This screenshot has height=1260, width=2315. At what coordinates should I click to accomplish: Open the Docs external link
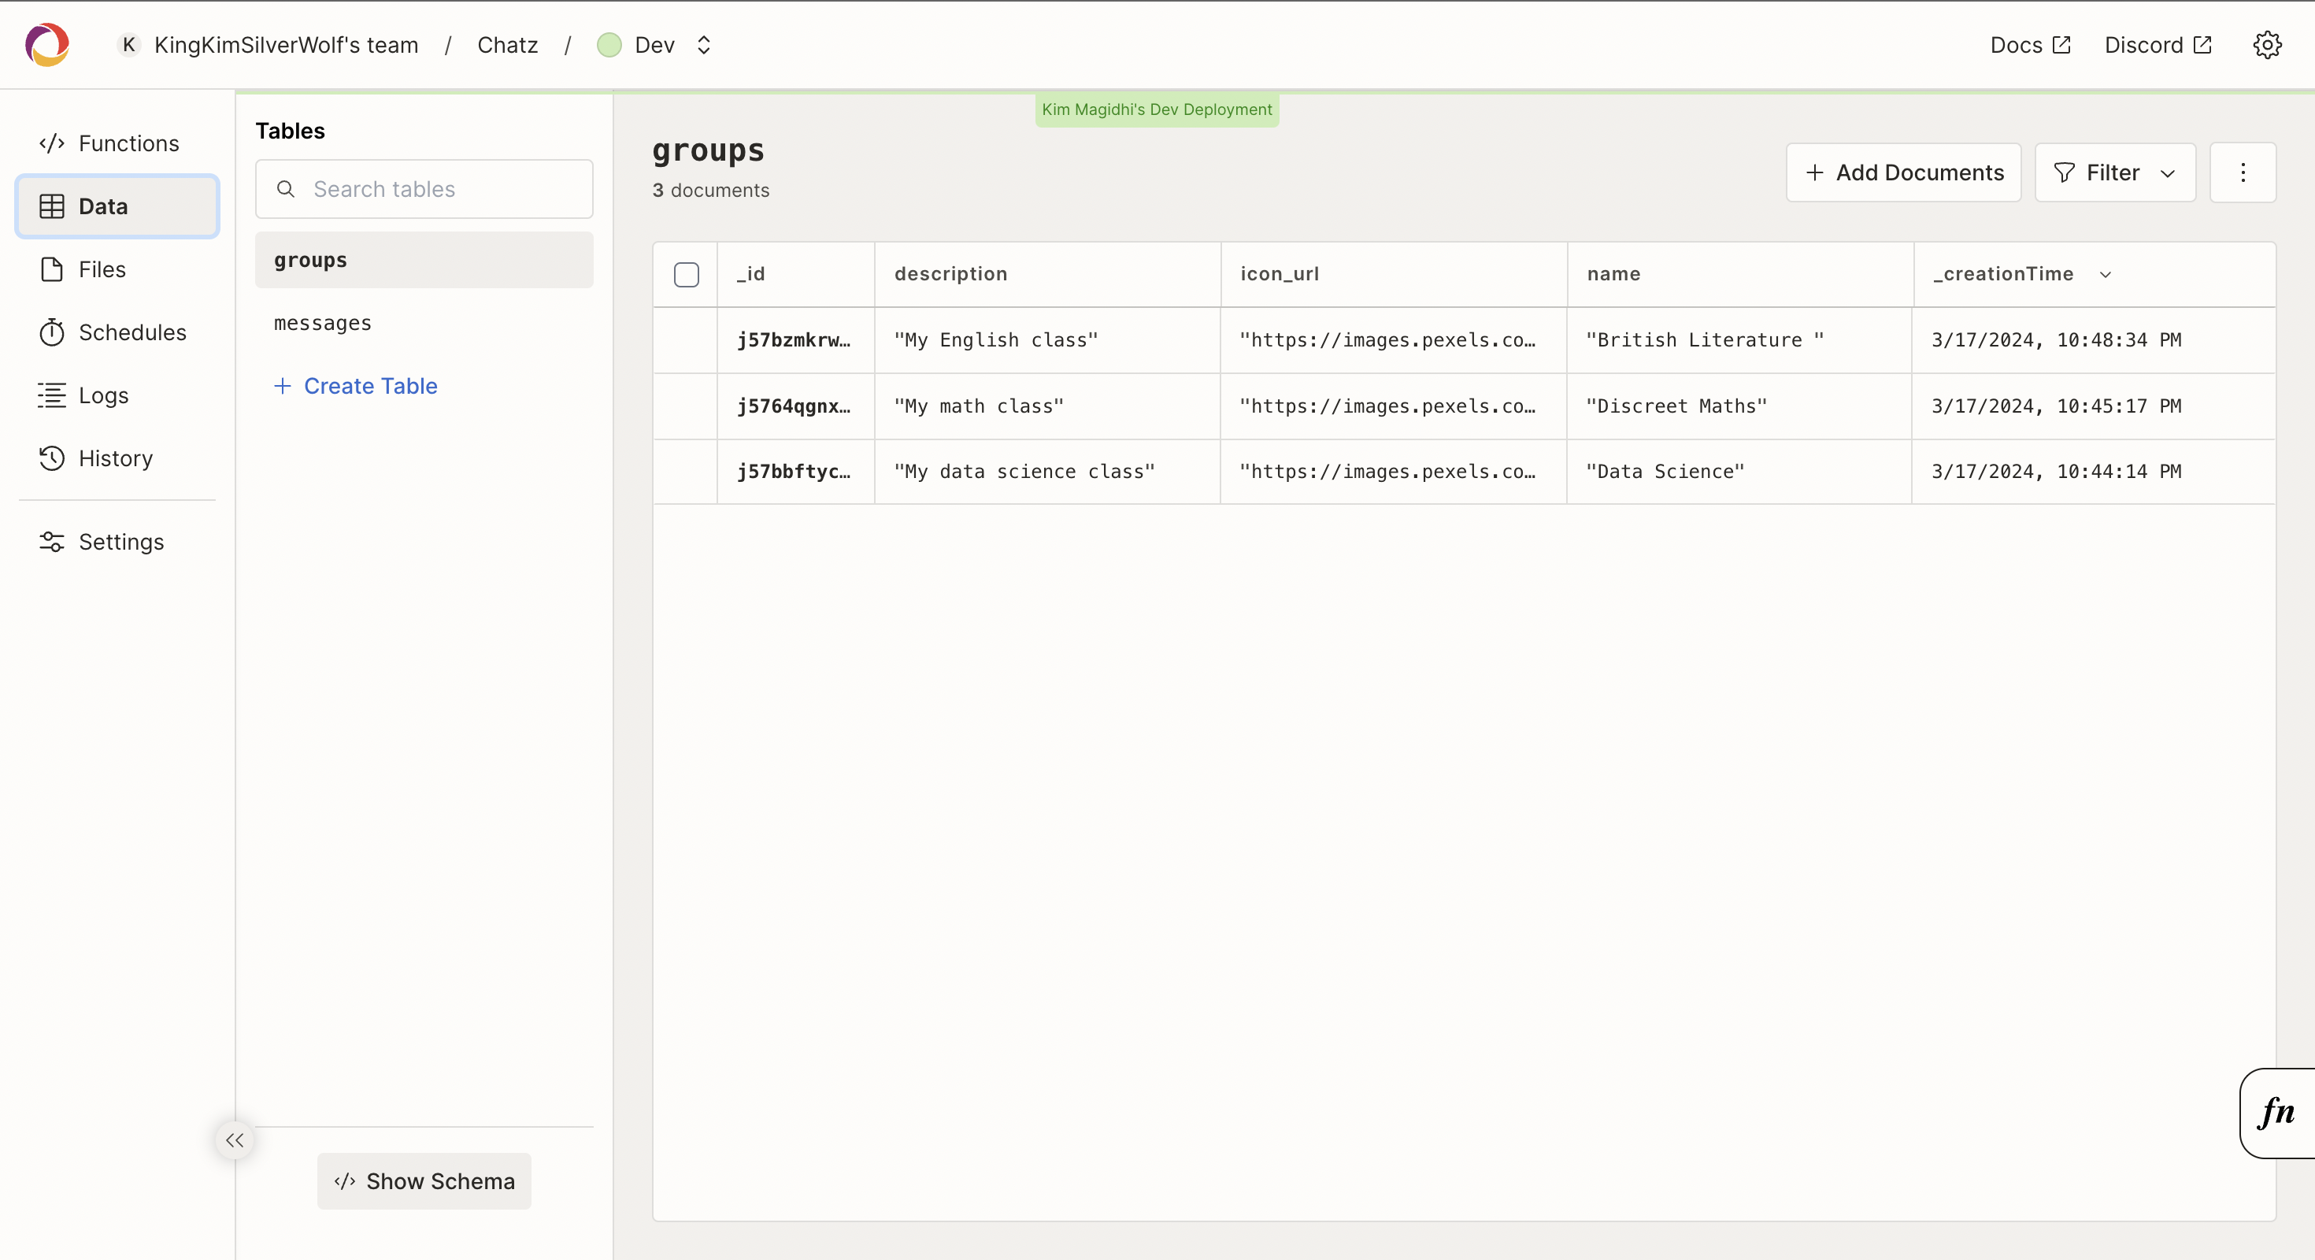tap(2030, 45)
